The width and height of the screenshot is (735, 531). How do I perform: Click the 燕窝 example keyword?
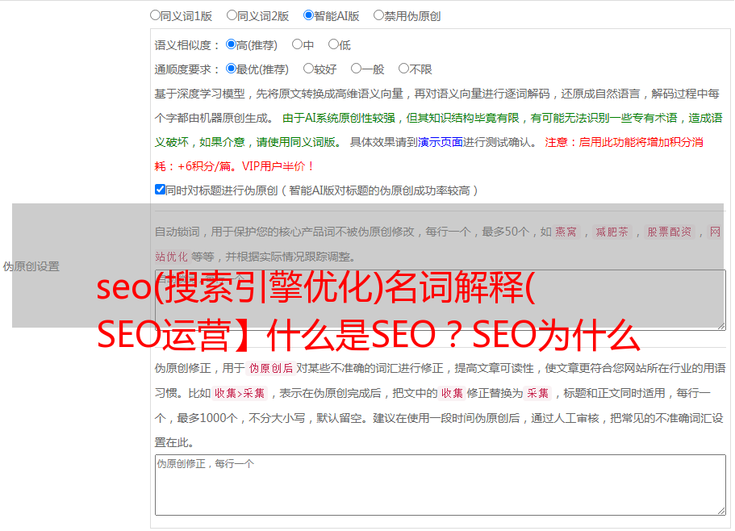[x=566, y=232]
